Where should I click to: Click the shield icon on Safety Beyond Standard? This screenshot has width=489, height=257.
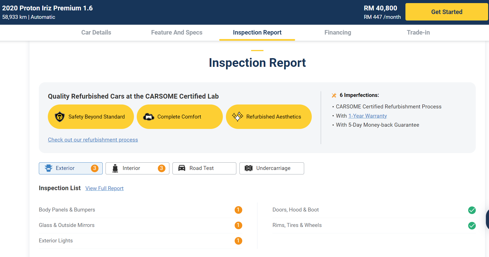pos(60,117)
